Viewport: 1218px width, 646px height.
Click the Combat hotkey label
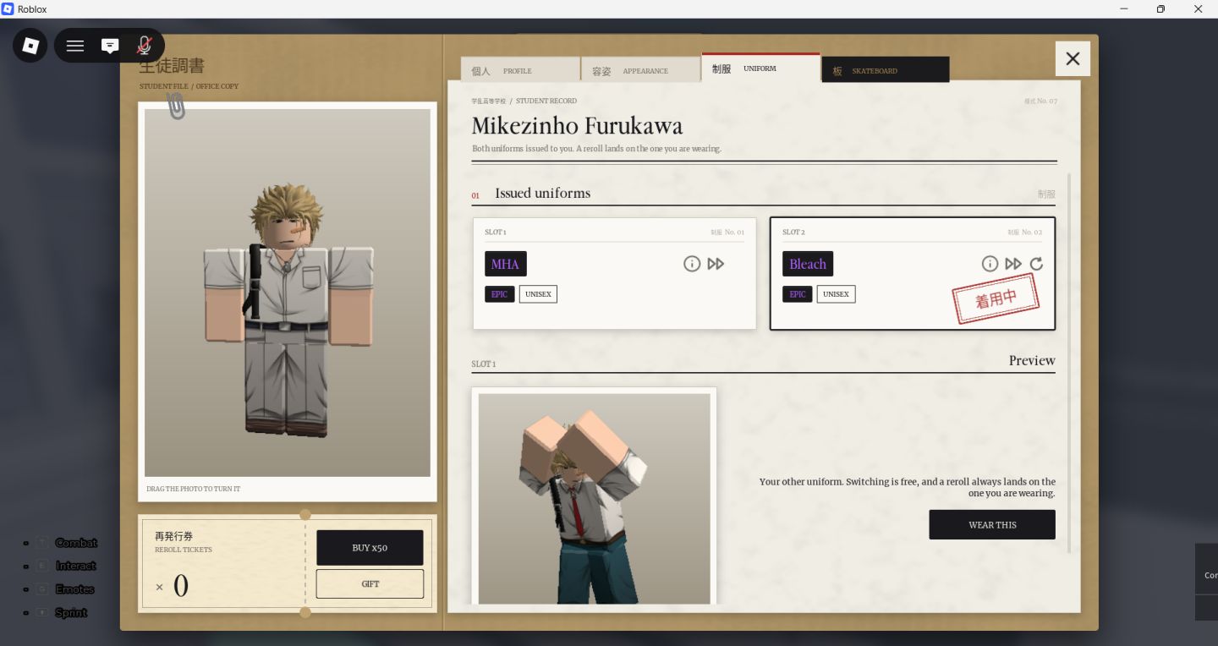[x=76, y=543]
